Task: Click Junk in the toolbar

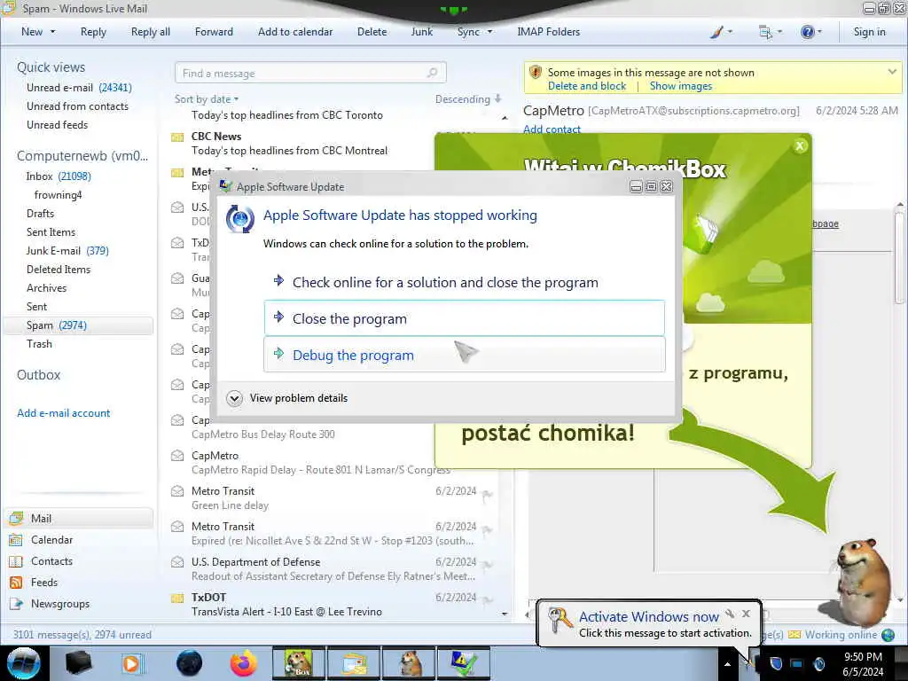Action: pyautogui.click(x=421, y=32)
